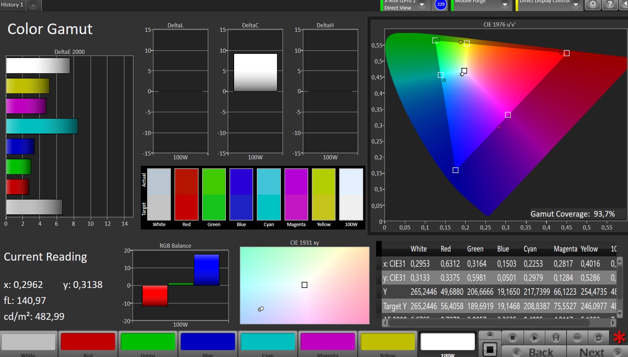Click the red DeltaE 2000 bar
Viewport: 628px width, 357px height.
point(17,187)
